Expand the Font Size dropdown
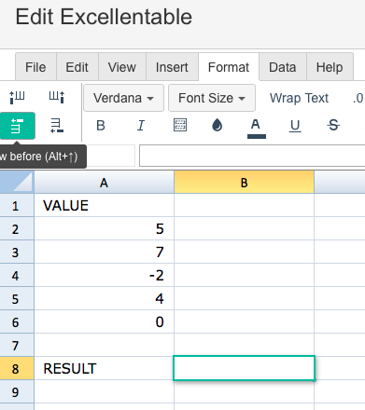365x410 pixels. (x=212, y=98)
